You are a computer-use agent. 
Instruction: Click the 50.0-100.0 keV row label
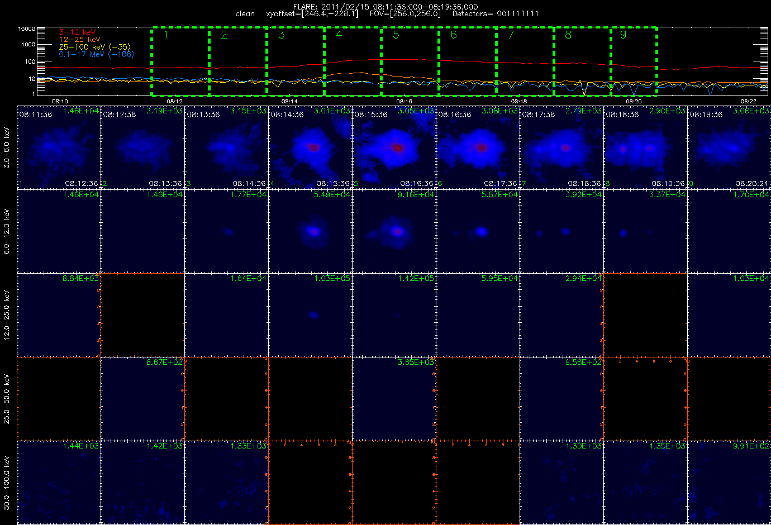[x=7, y=483]
